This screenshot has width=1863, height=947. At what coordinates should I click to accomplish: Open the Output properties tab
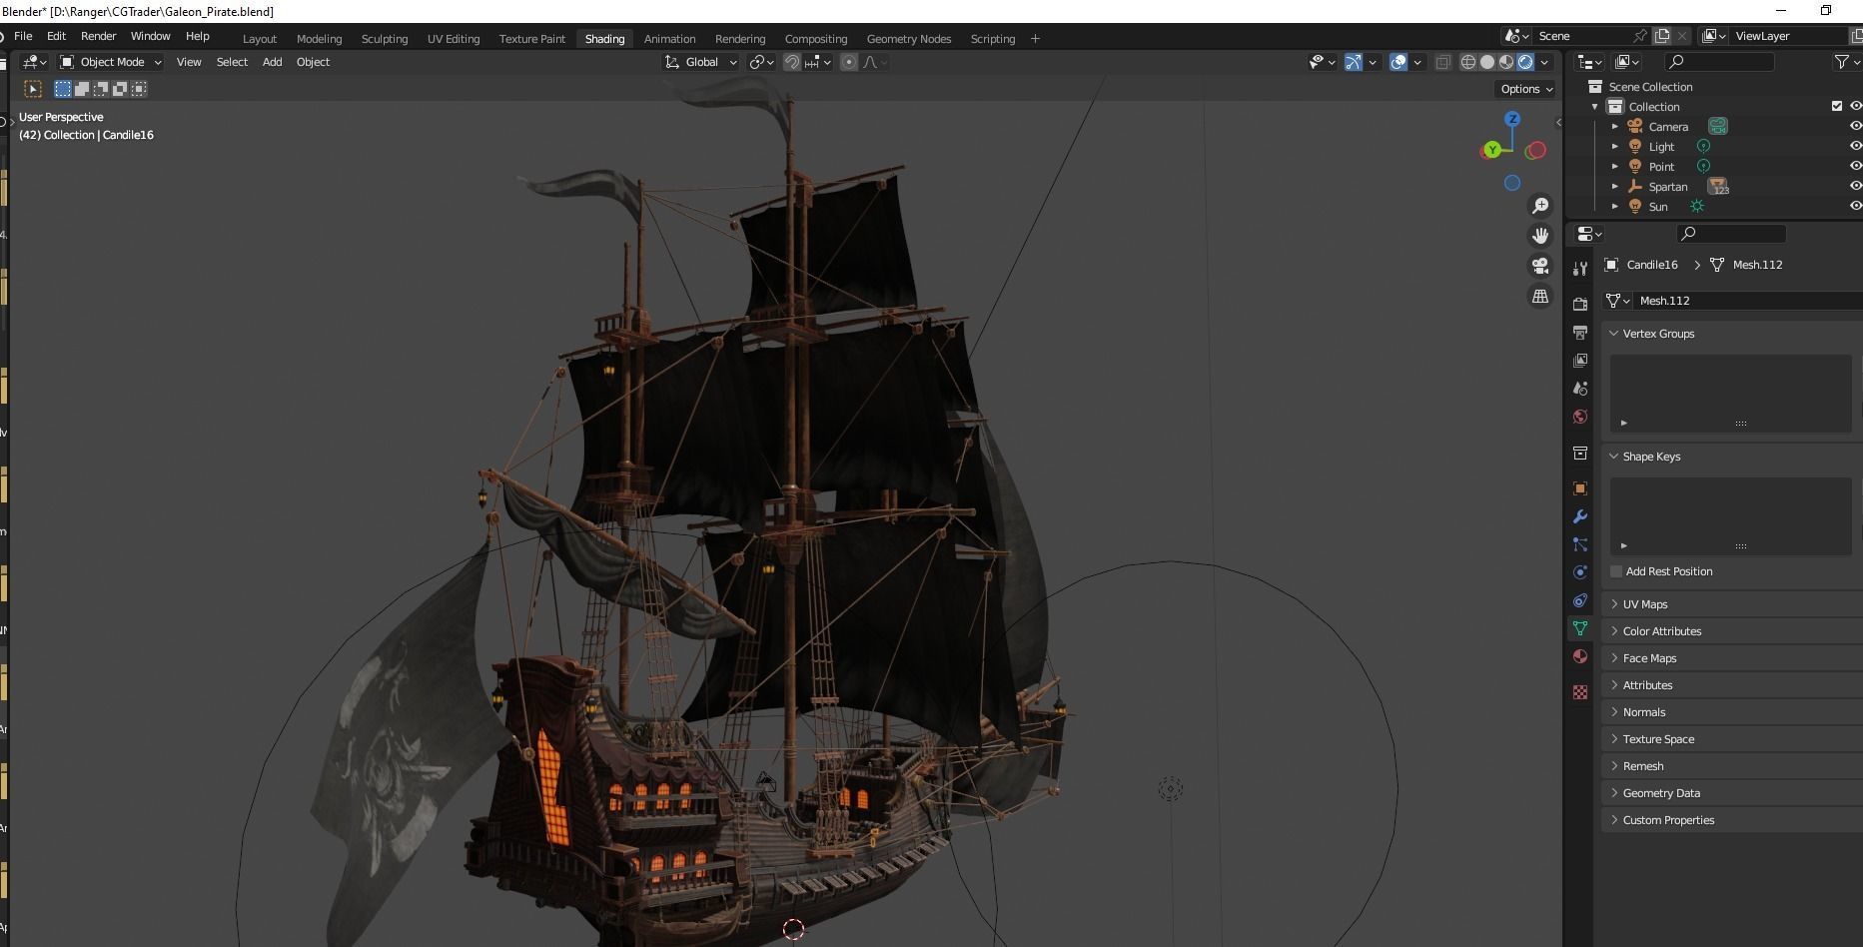pos(1580,332)
